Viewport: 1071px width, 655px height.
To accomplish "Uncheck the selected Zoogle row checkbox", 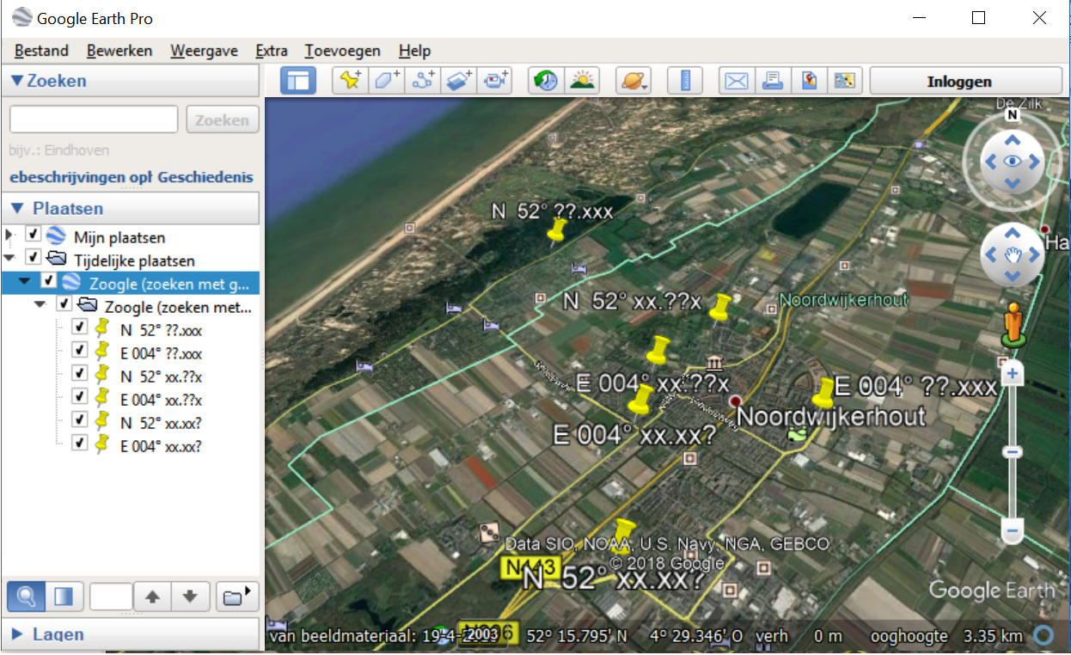I will click(x=48, y=281).
